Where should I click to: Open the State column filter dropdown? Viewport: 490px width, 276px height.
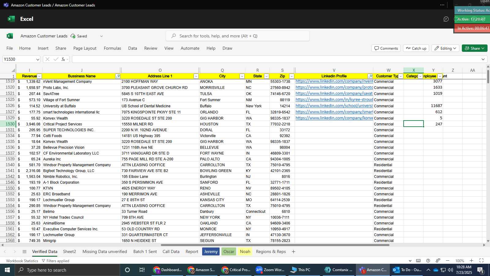click(x=266, y=76)
